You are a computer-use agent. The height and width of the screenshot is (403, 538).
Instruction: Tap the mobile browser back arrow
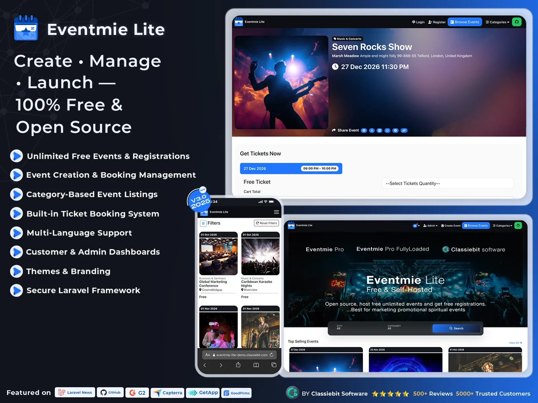[205, 365]
